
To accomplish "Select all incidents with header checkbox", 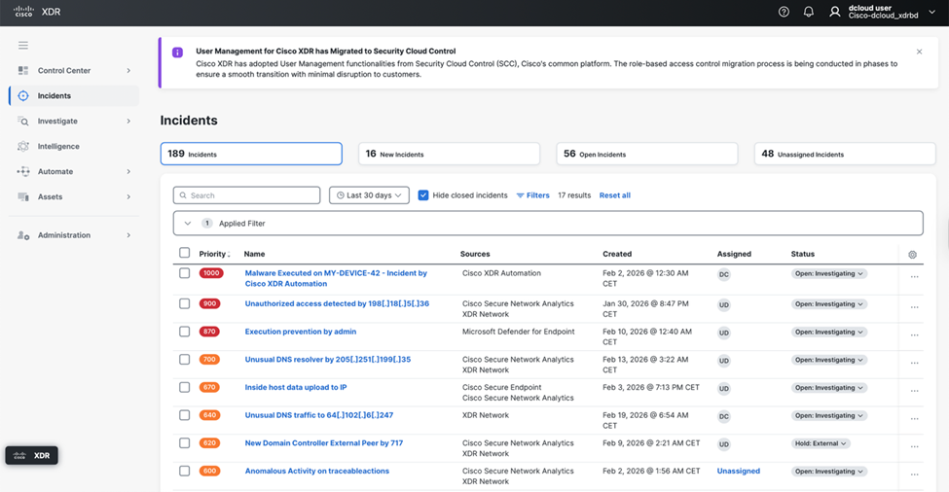I will pos(184,254).
